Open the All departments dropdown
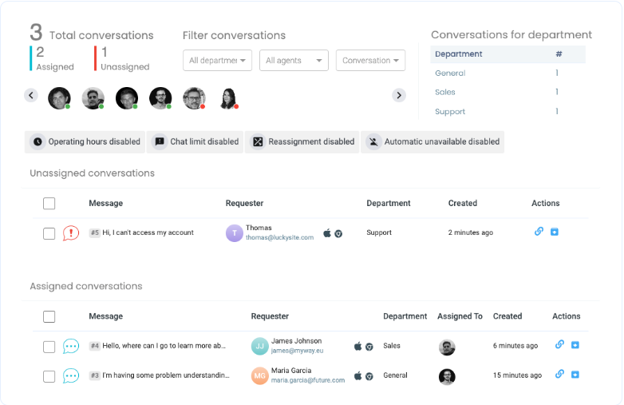624x405 pixels. [x=217, y=61]
